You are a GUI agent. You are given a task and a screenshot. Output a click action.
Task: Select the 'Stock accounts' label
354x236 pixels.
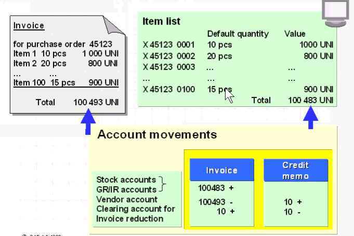(126, 179)
